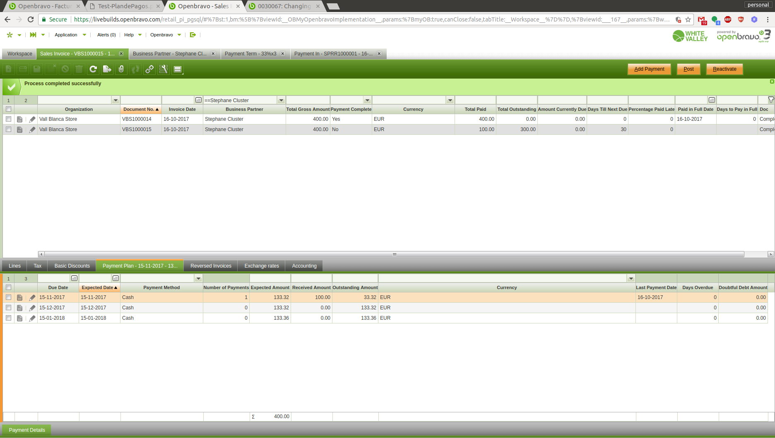
Task: Close the Payment Term - 33%x3 tab
Action: pyautogui.click(x=283, y=54)
